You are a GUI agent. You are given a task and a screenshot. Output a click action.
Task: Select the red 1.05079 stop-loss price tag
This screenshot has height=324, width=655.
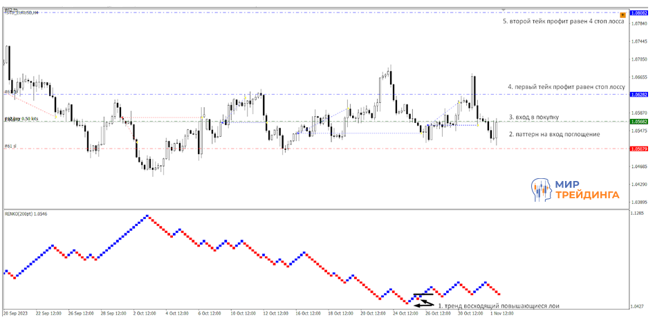pyautogui.click(x=638, y=149)
